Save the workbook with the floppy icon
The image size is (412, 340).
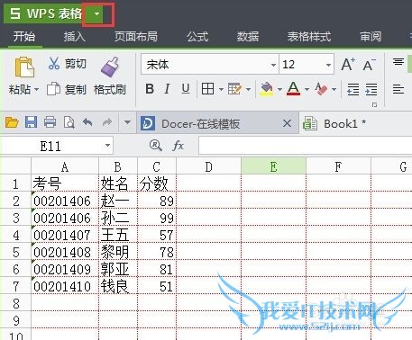[31, 122]
